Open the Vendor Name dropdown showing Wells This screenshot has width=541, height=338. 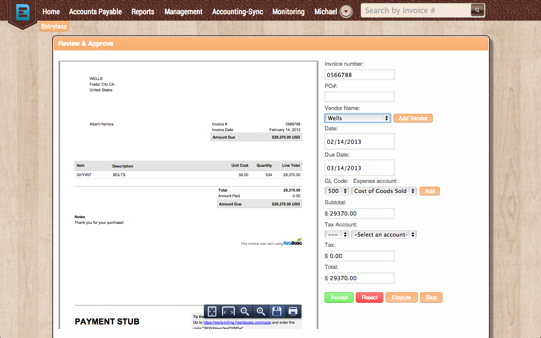pyautogui.click(x=358, y=118)
